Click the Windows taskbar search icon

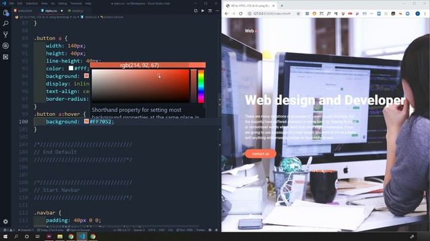point(16,236)
